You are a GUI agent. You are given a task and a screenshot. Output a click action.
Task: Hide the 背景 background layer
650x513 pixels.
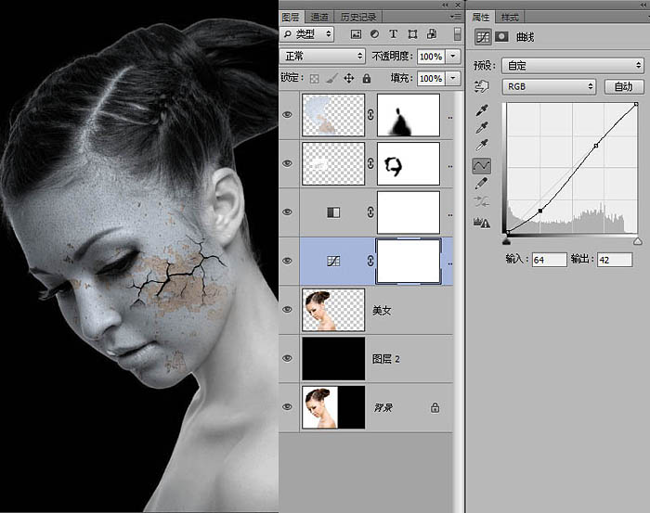pyautogui.click(x=287, y=406)
